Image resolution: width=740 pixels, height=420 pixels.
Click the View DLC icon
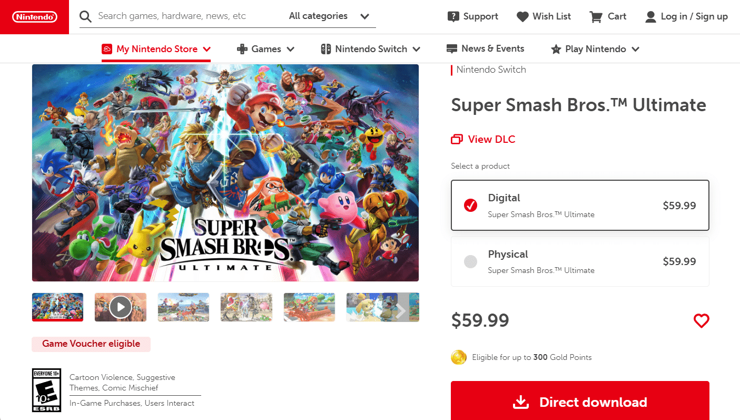456,139
